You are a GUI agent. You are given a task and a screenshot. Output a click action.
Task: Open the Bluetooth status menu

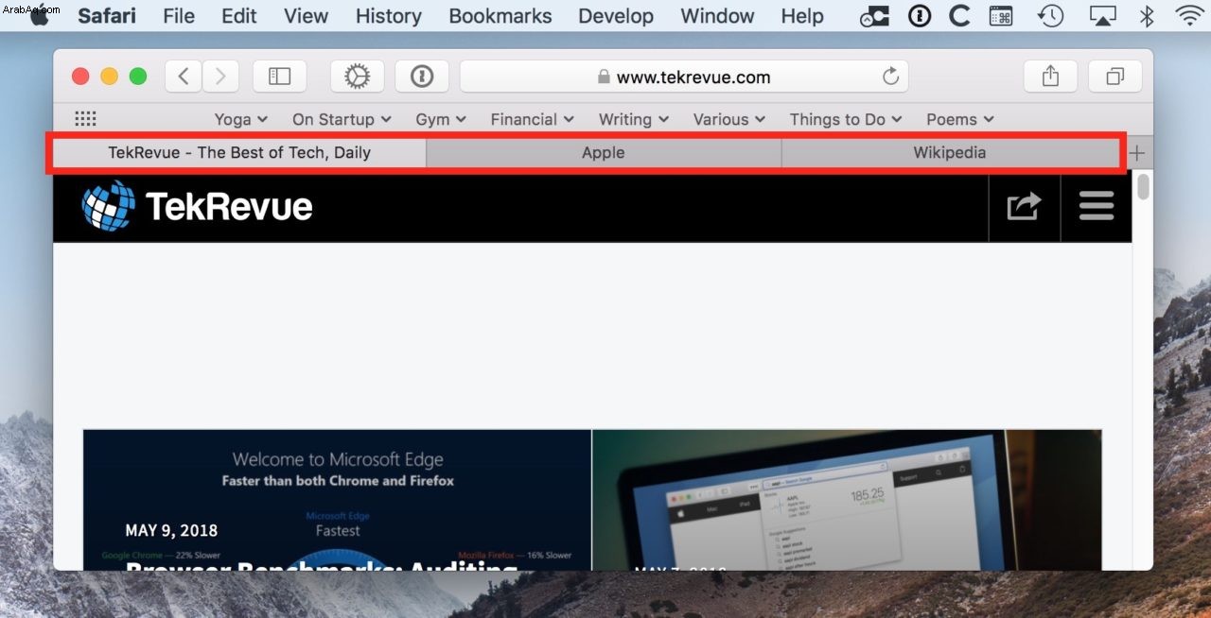tap(1147, 16)
